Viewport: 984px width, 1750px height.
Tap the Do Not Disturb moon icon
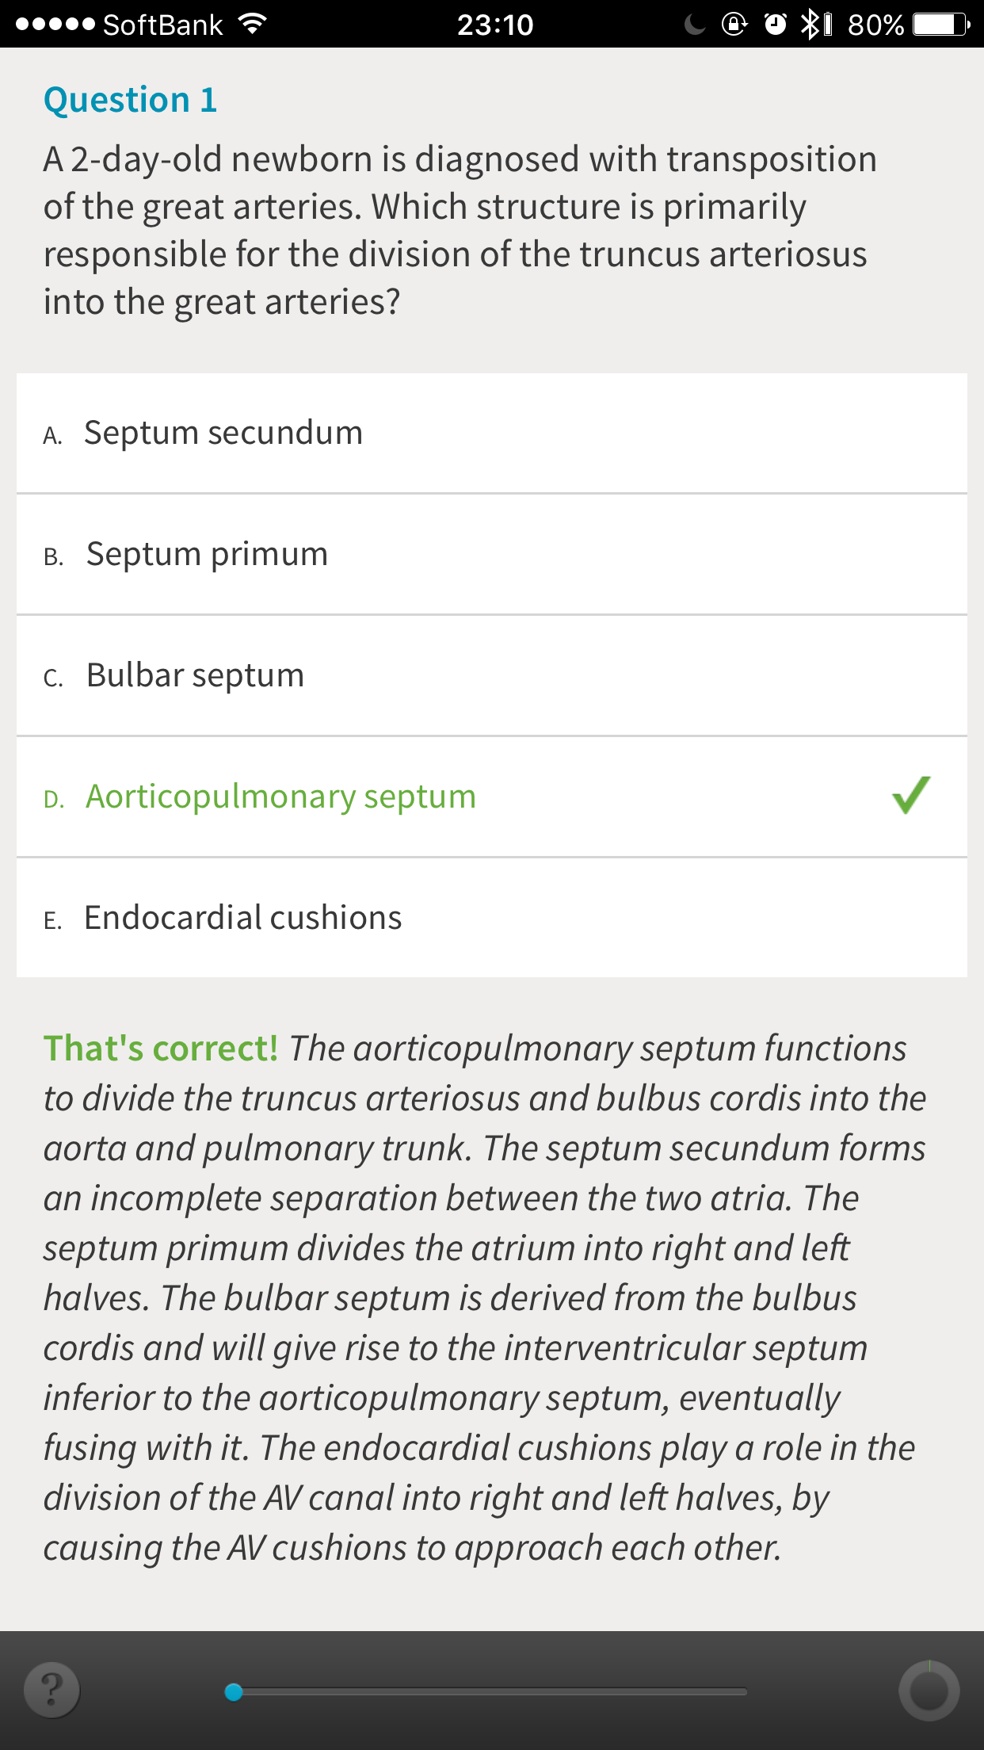(694, 25)
